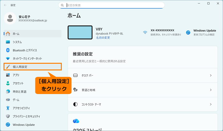
Task: Open アカウント settings category
Action: pos(33,83)
